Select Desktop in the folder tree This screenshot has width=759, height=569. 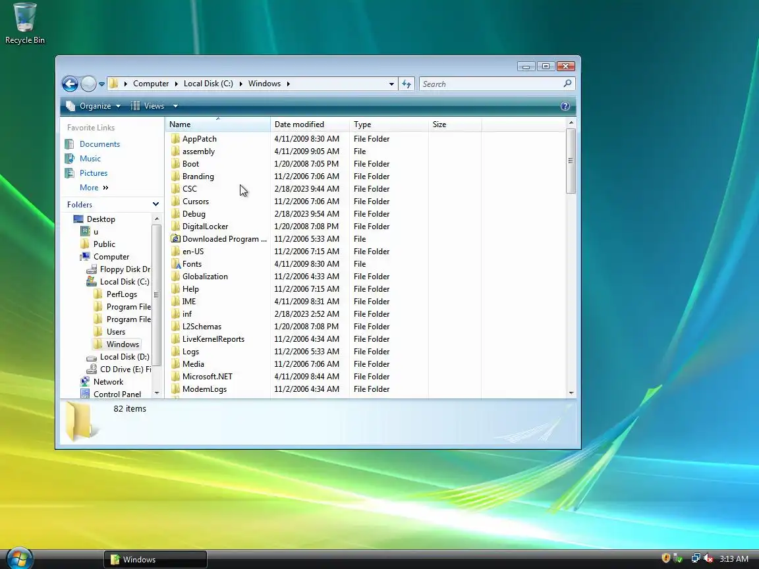[101, 219]
